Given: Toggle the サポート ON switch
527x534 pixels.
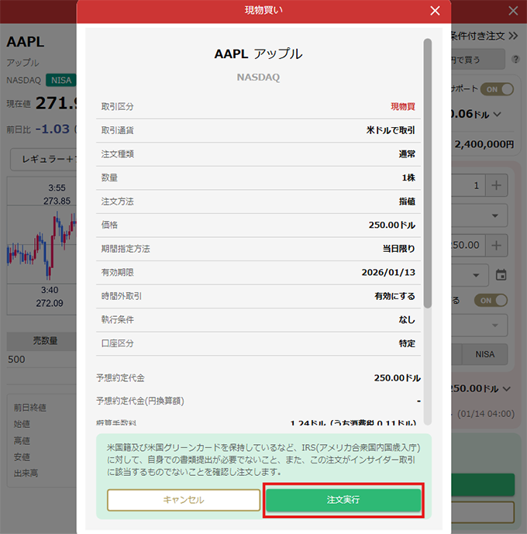Looking at the screenshot, I should click(x=497, y=89).
